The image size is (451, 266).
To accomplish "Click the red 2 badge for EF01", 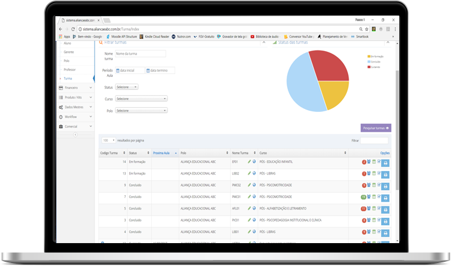I will pos(364,162).
